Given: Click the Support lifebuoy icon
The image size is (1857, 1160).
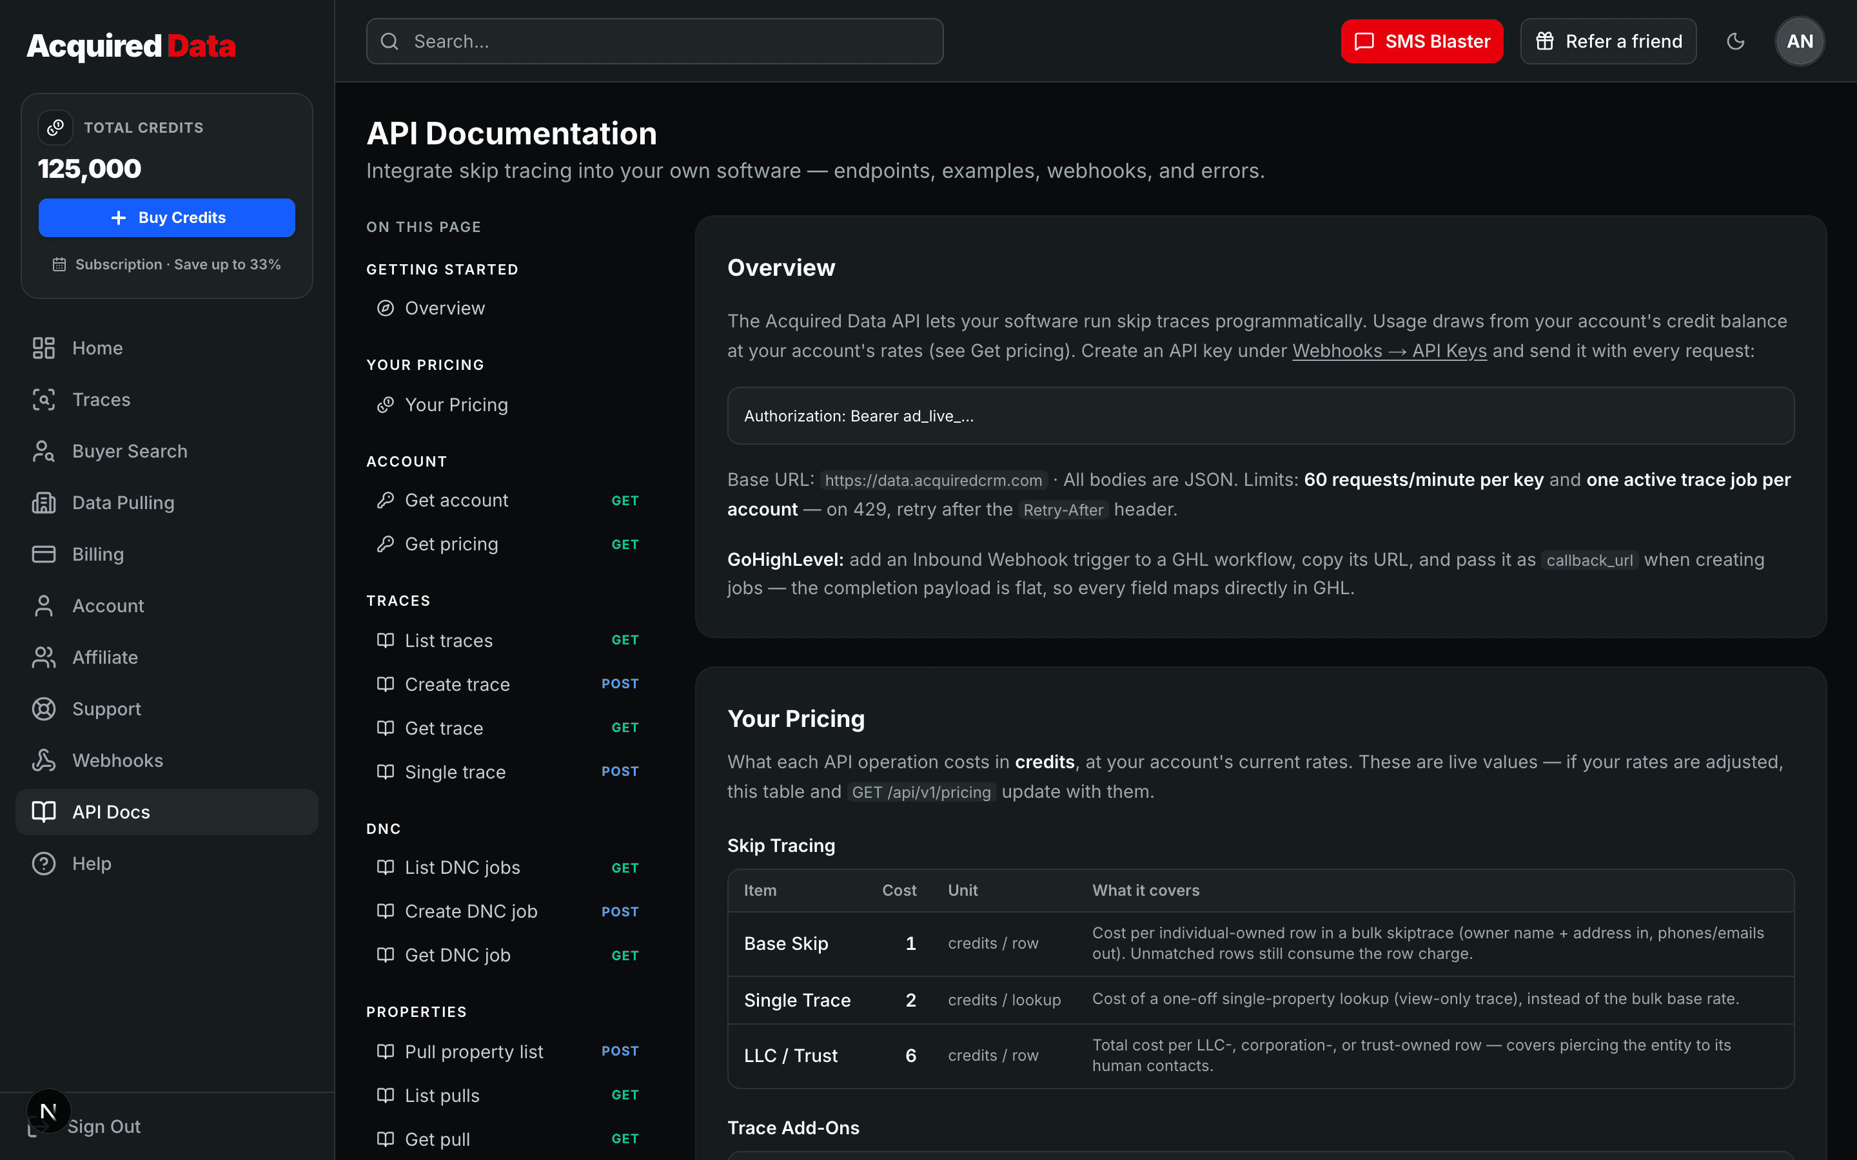Looking at the screenshot, I should coord(44,709).
